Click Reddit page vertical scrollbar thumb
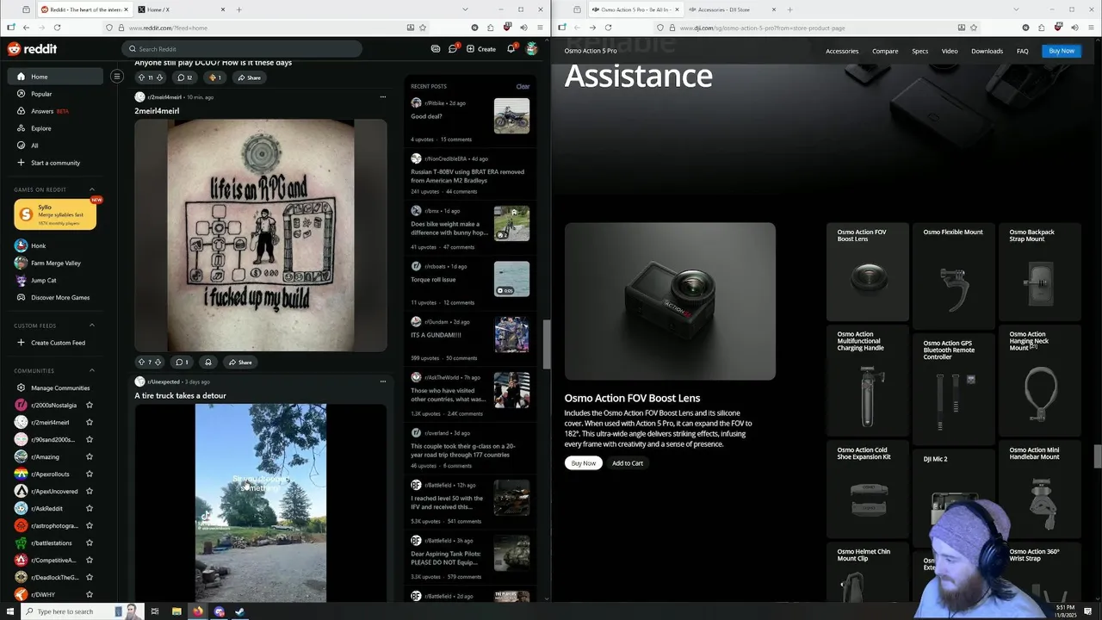This screenshot has height=620, width=1102. 546,344
